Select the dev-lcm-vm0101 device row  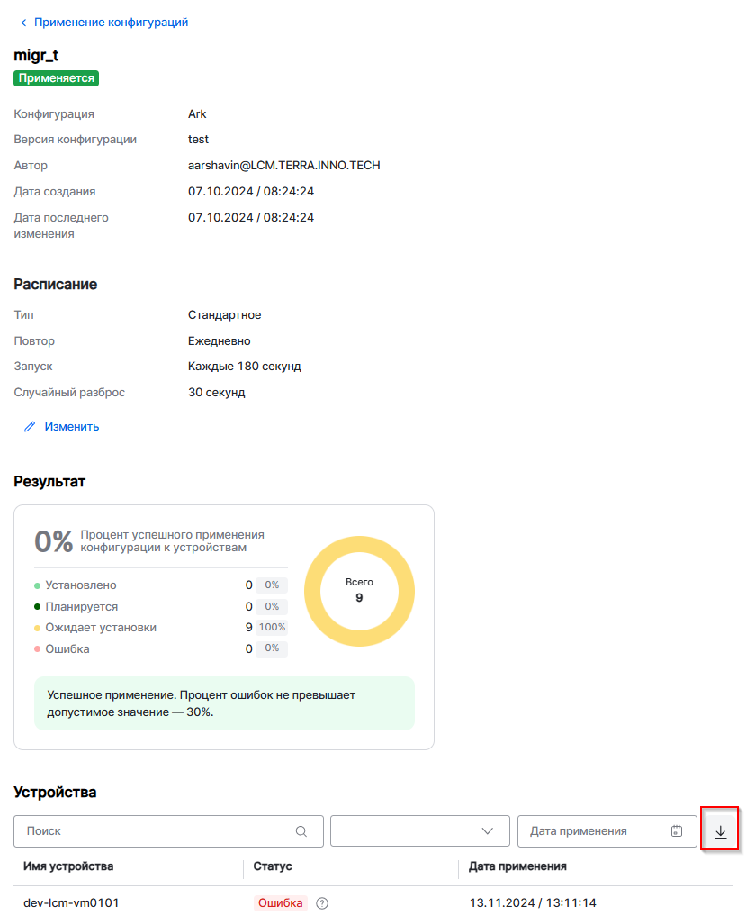[x=71, y=902]
